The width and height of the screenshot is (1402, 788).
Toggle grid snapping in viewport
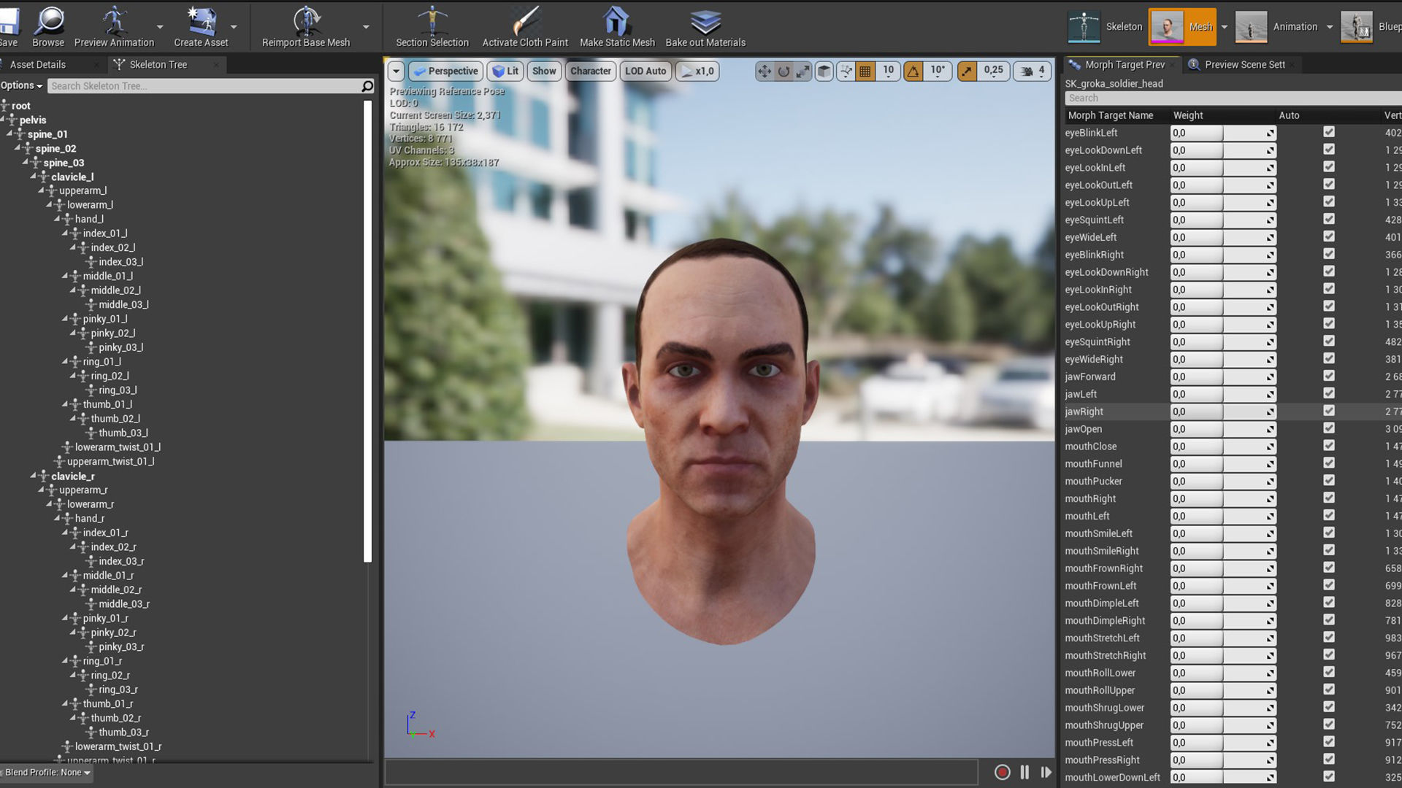[x=865, y=71]
